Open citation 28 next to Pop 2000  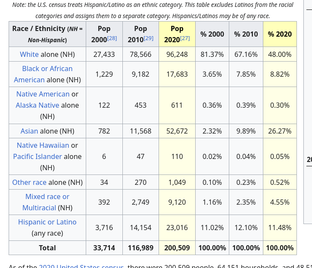coord(112,38)
